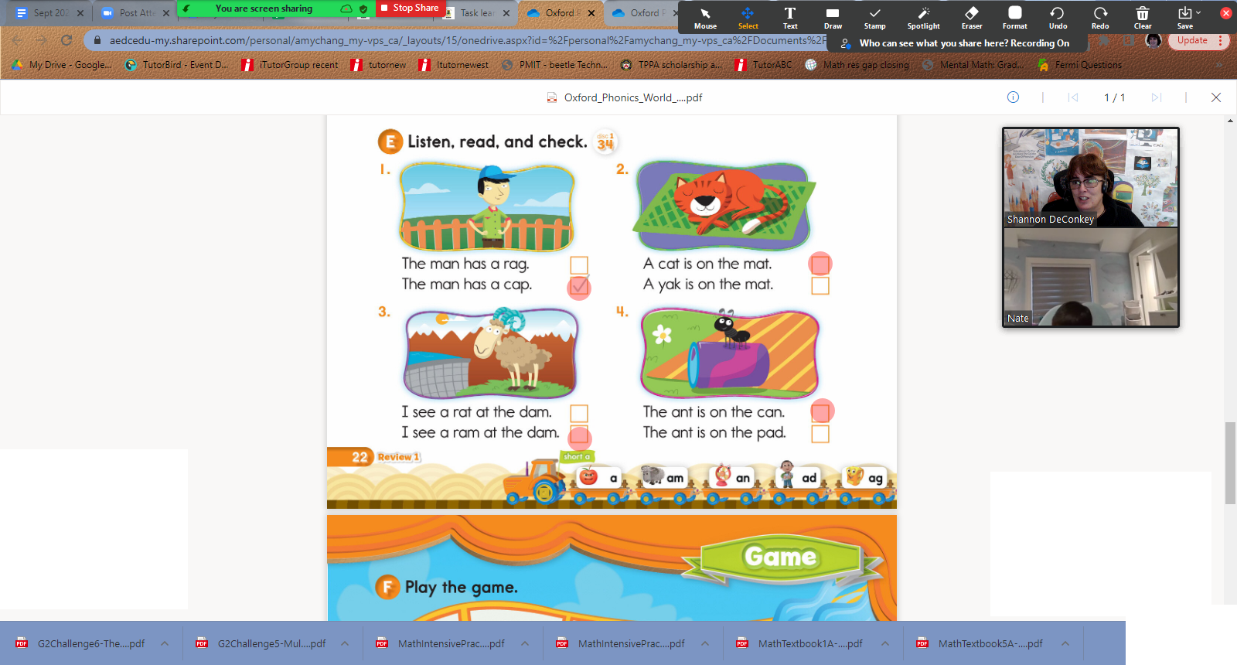Close the annotation toolbar

point(1225,13)
